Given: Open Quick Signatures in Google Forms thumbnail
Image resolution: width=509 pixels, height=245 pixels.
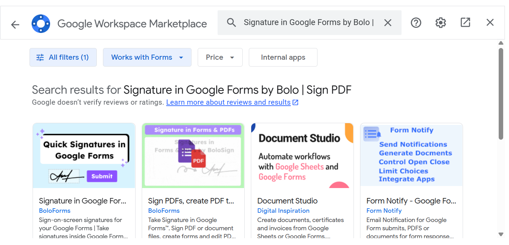Looking at the screenshot, I should pyautogui.click(x=84, y=156).
